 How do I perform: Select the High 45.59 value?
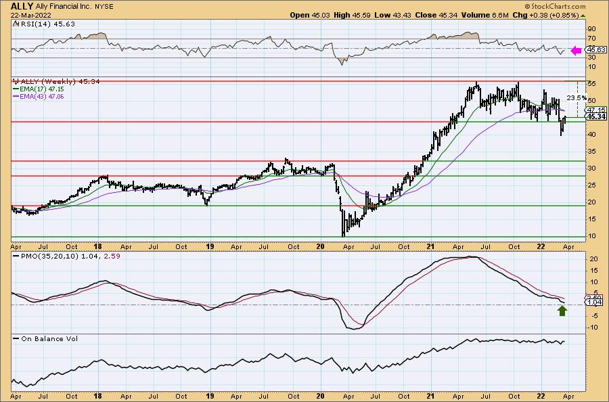tap(353, 15)
